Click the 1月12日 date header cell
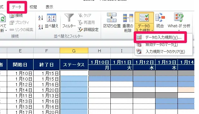Screen dimensions: 199x114 144,62
